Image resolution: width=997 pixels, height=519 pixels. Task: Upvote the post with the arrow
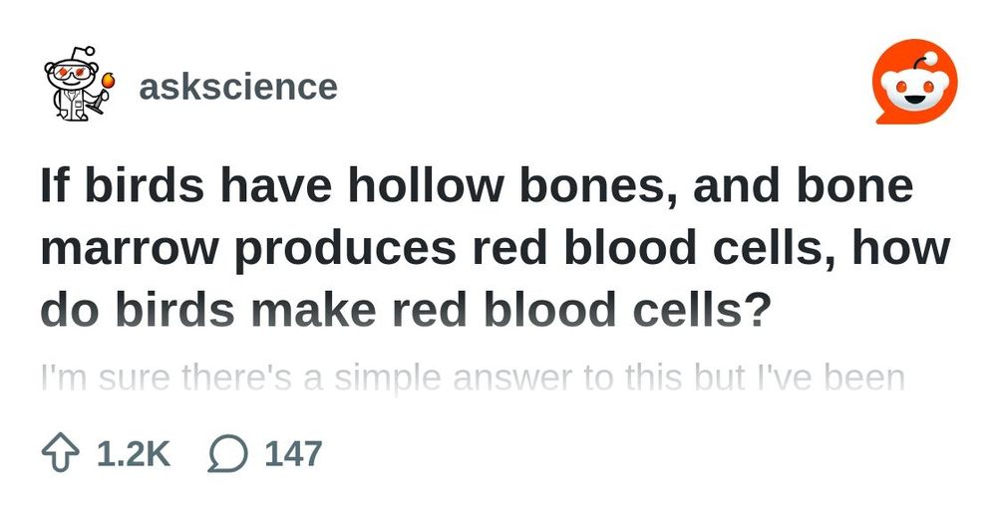click(60, 454)
